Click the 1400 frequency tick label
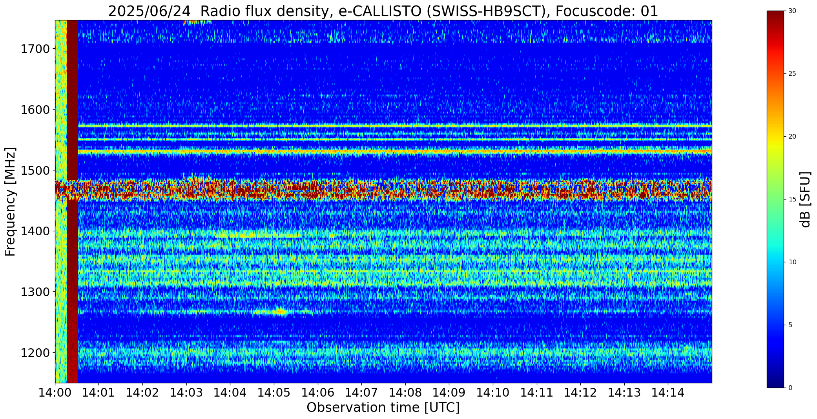 tap(35, 231)
